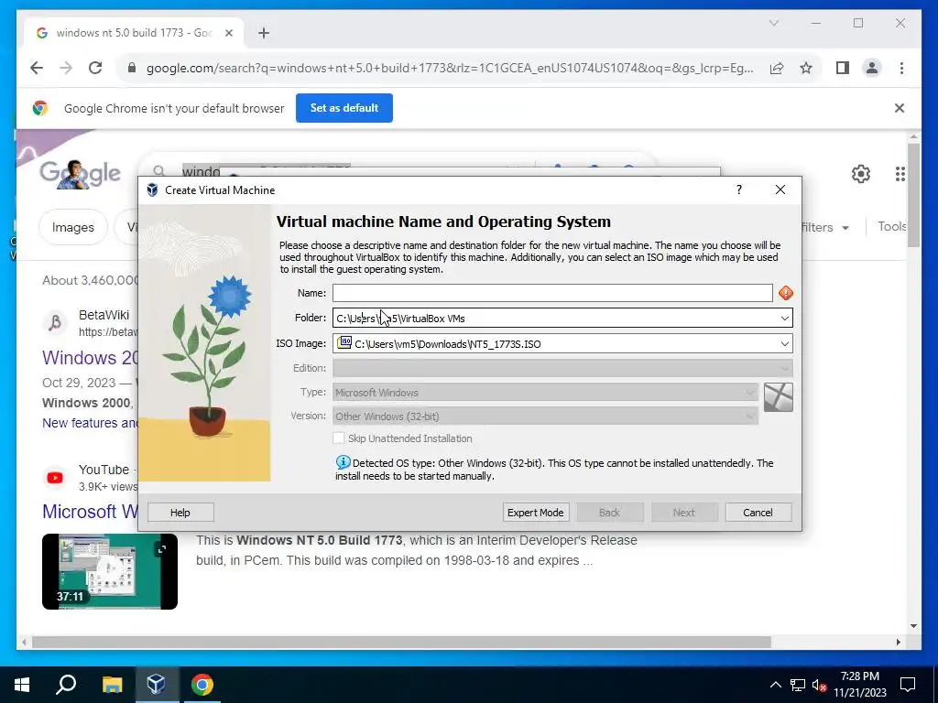Click the Name field warning icon
The height and width of the screenshot is (703, 938).
pos(785,293)
